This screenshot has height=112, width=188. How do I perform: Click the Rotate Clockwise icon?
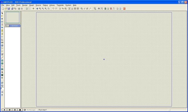click(x=2, y=83)
